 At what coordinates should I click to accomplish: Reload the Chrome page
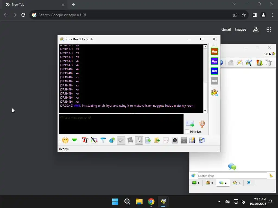[23, 15]
